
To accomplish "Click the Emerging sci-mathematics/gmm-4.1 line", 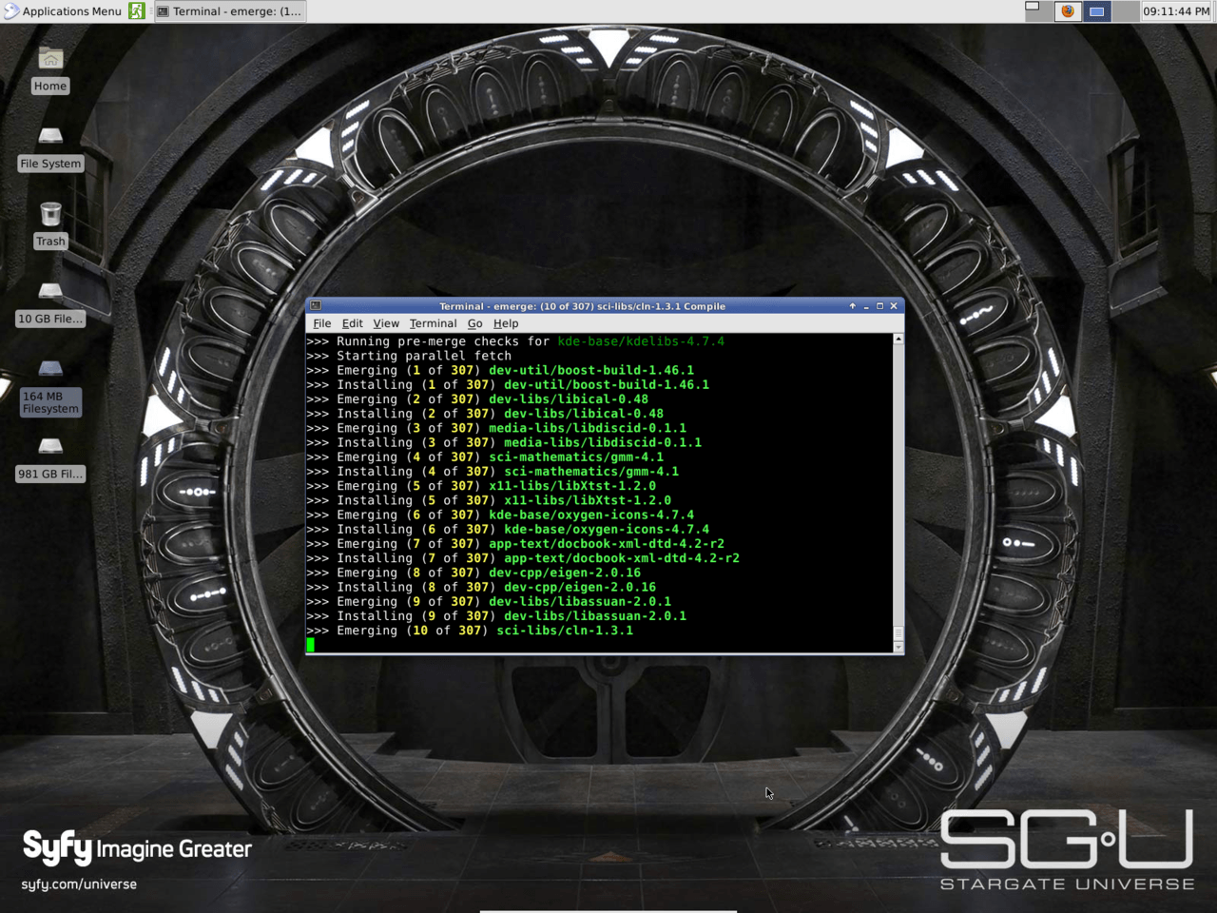I will 485,456.
